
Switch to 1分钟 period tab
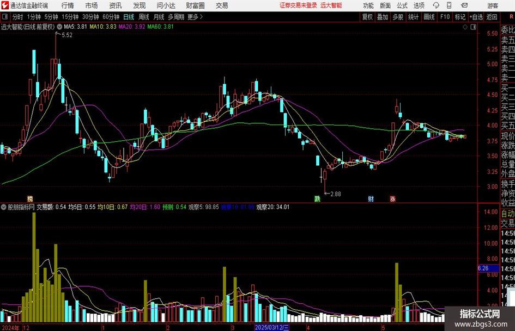click(x=34, y=17)
